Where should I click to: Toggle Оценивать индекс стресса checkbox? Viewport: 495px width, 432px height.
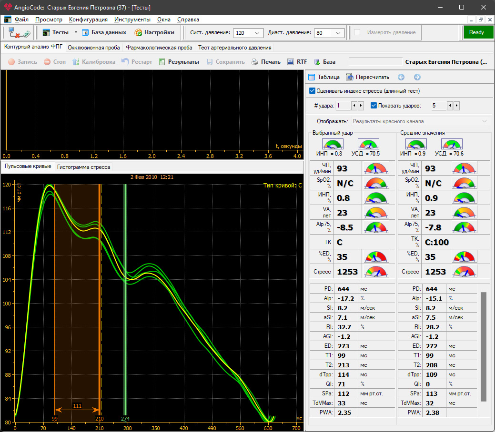click(x=313, y=91)
